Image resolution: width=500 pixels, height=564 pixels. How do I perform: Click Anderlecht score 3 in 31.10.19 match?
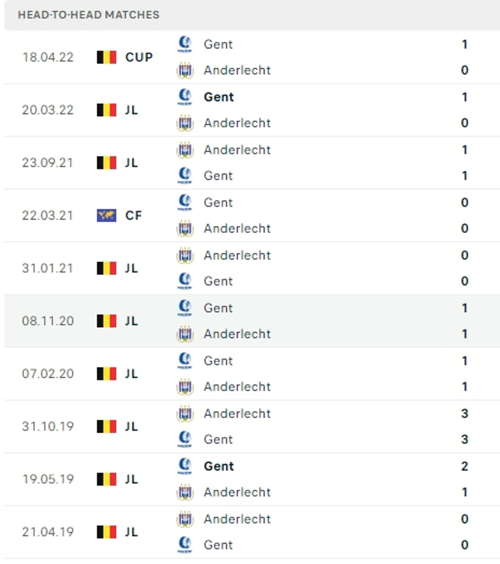click(x=464, y=413)
